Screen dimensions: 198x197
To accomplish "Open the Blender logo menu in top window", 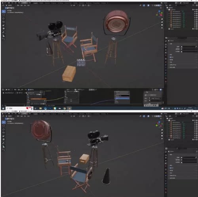I will point(2,3).
